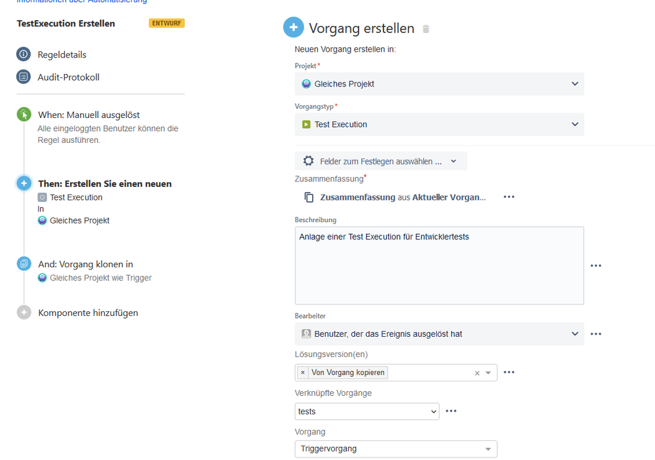Open the Triggervorgang combo box
The image size is (655, 460).
pyautogui.click(x=395, y=449)
